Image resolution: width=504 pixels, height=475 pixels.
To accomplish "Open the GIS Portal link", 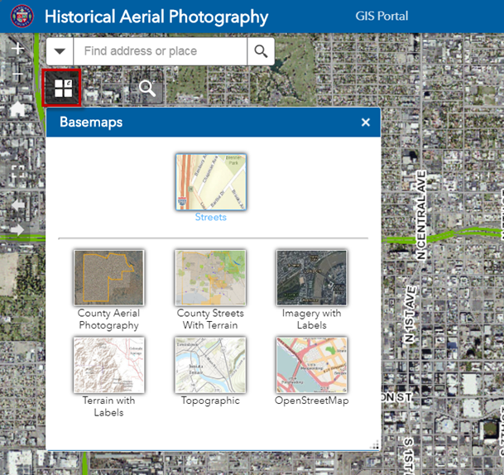I will tap(382, 17).
